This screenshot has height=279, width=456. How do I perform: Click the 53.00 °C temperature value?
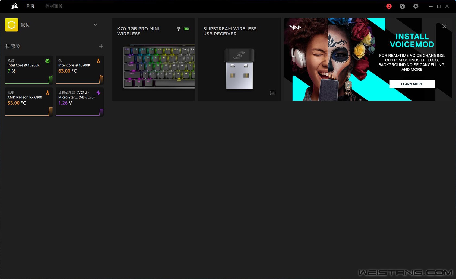point(17,103)
